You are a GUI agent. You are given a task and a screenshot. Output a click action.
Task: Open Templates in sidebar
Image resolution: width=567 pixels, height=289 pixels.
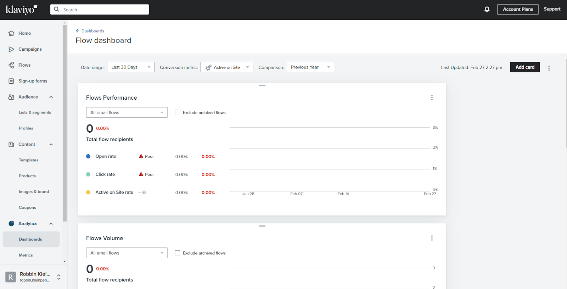point(28,160)
